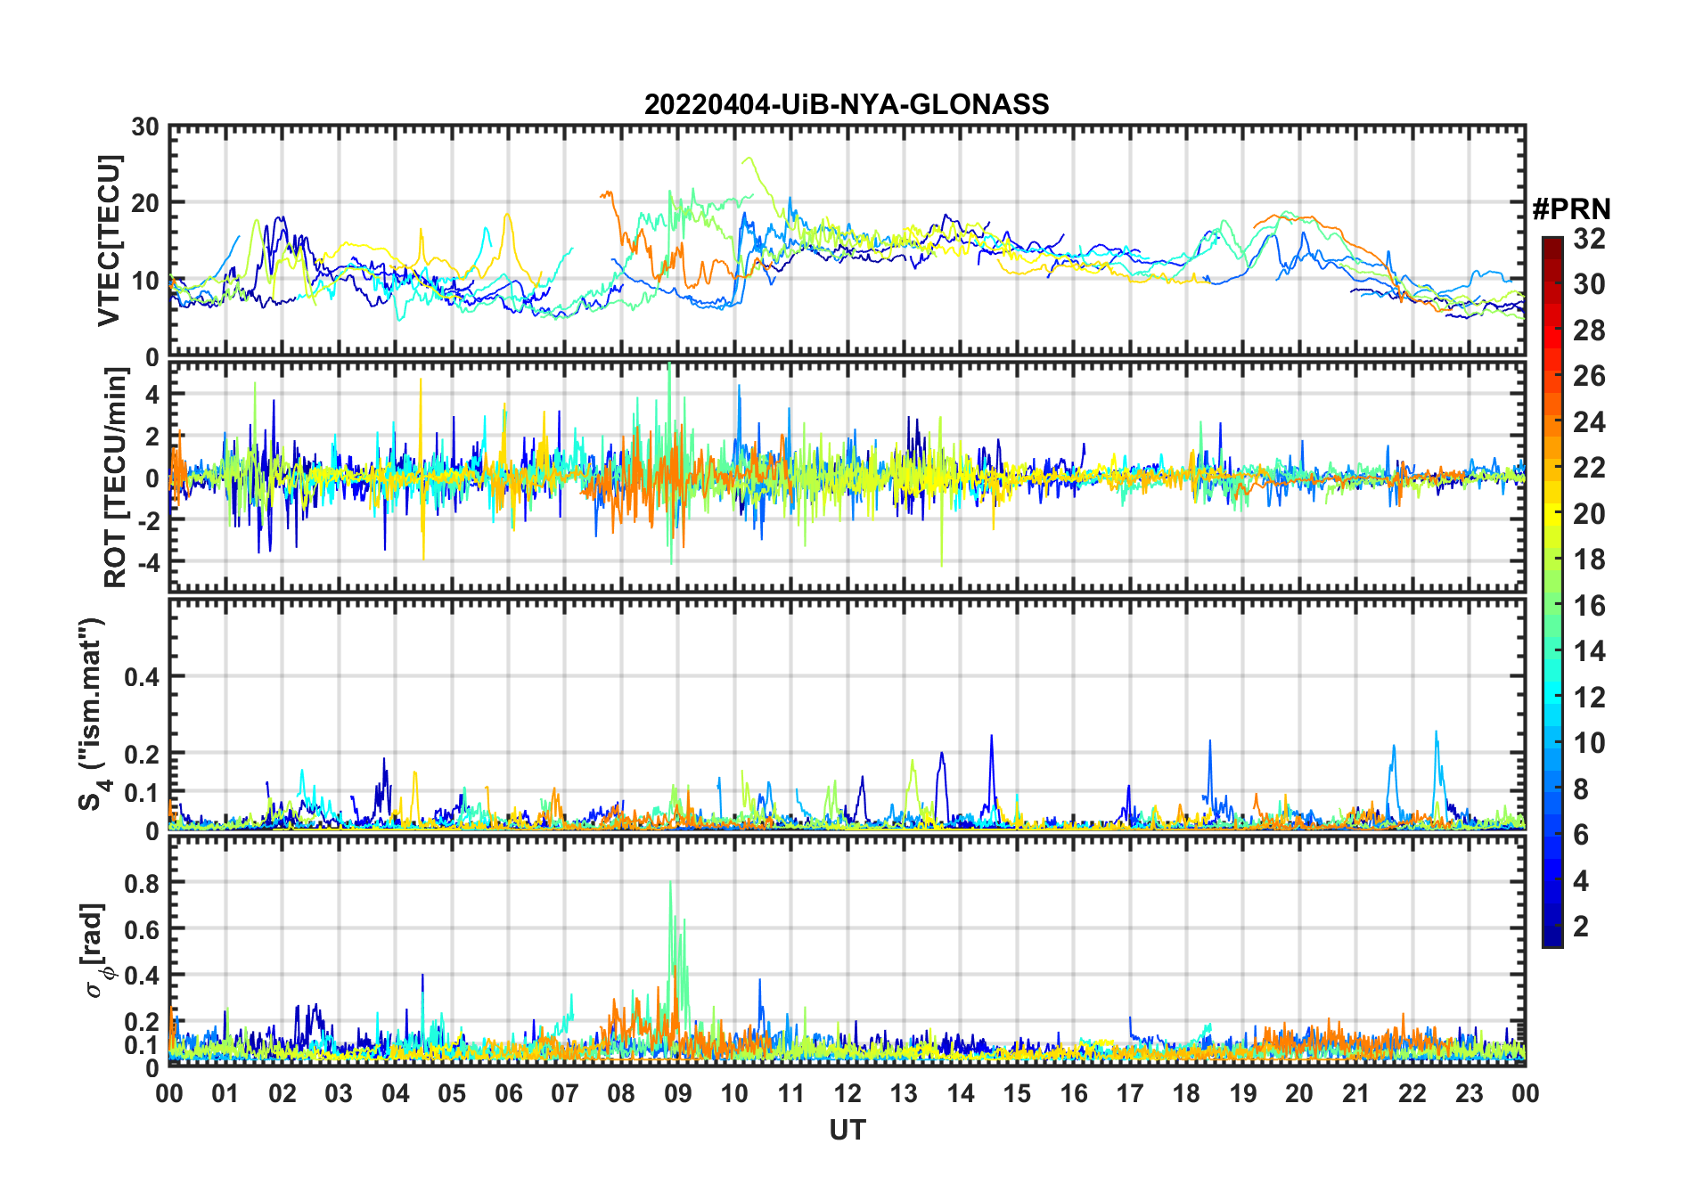Click the #PRN colorbar title

coord(1571,209)
